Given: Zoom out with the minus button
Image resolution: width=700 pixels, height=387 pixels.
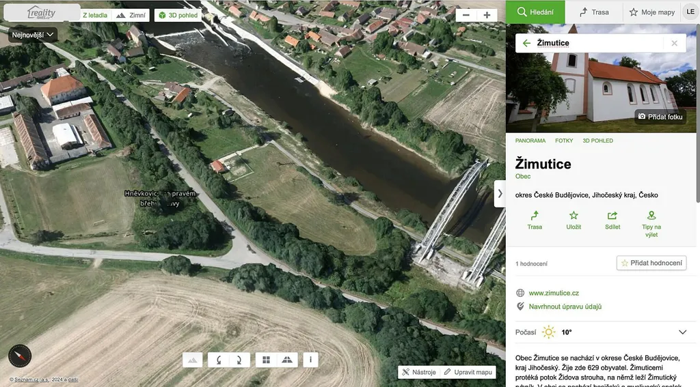Looking at the screenshot, I should [x=466, y=15].
